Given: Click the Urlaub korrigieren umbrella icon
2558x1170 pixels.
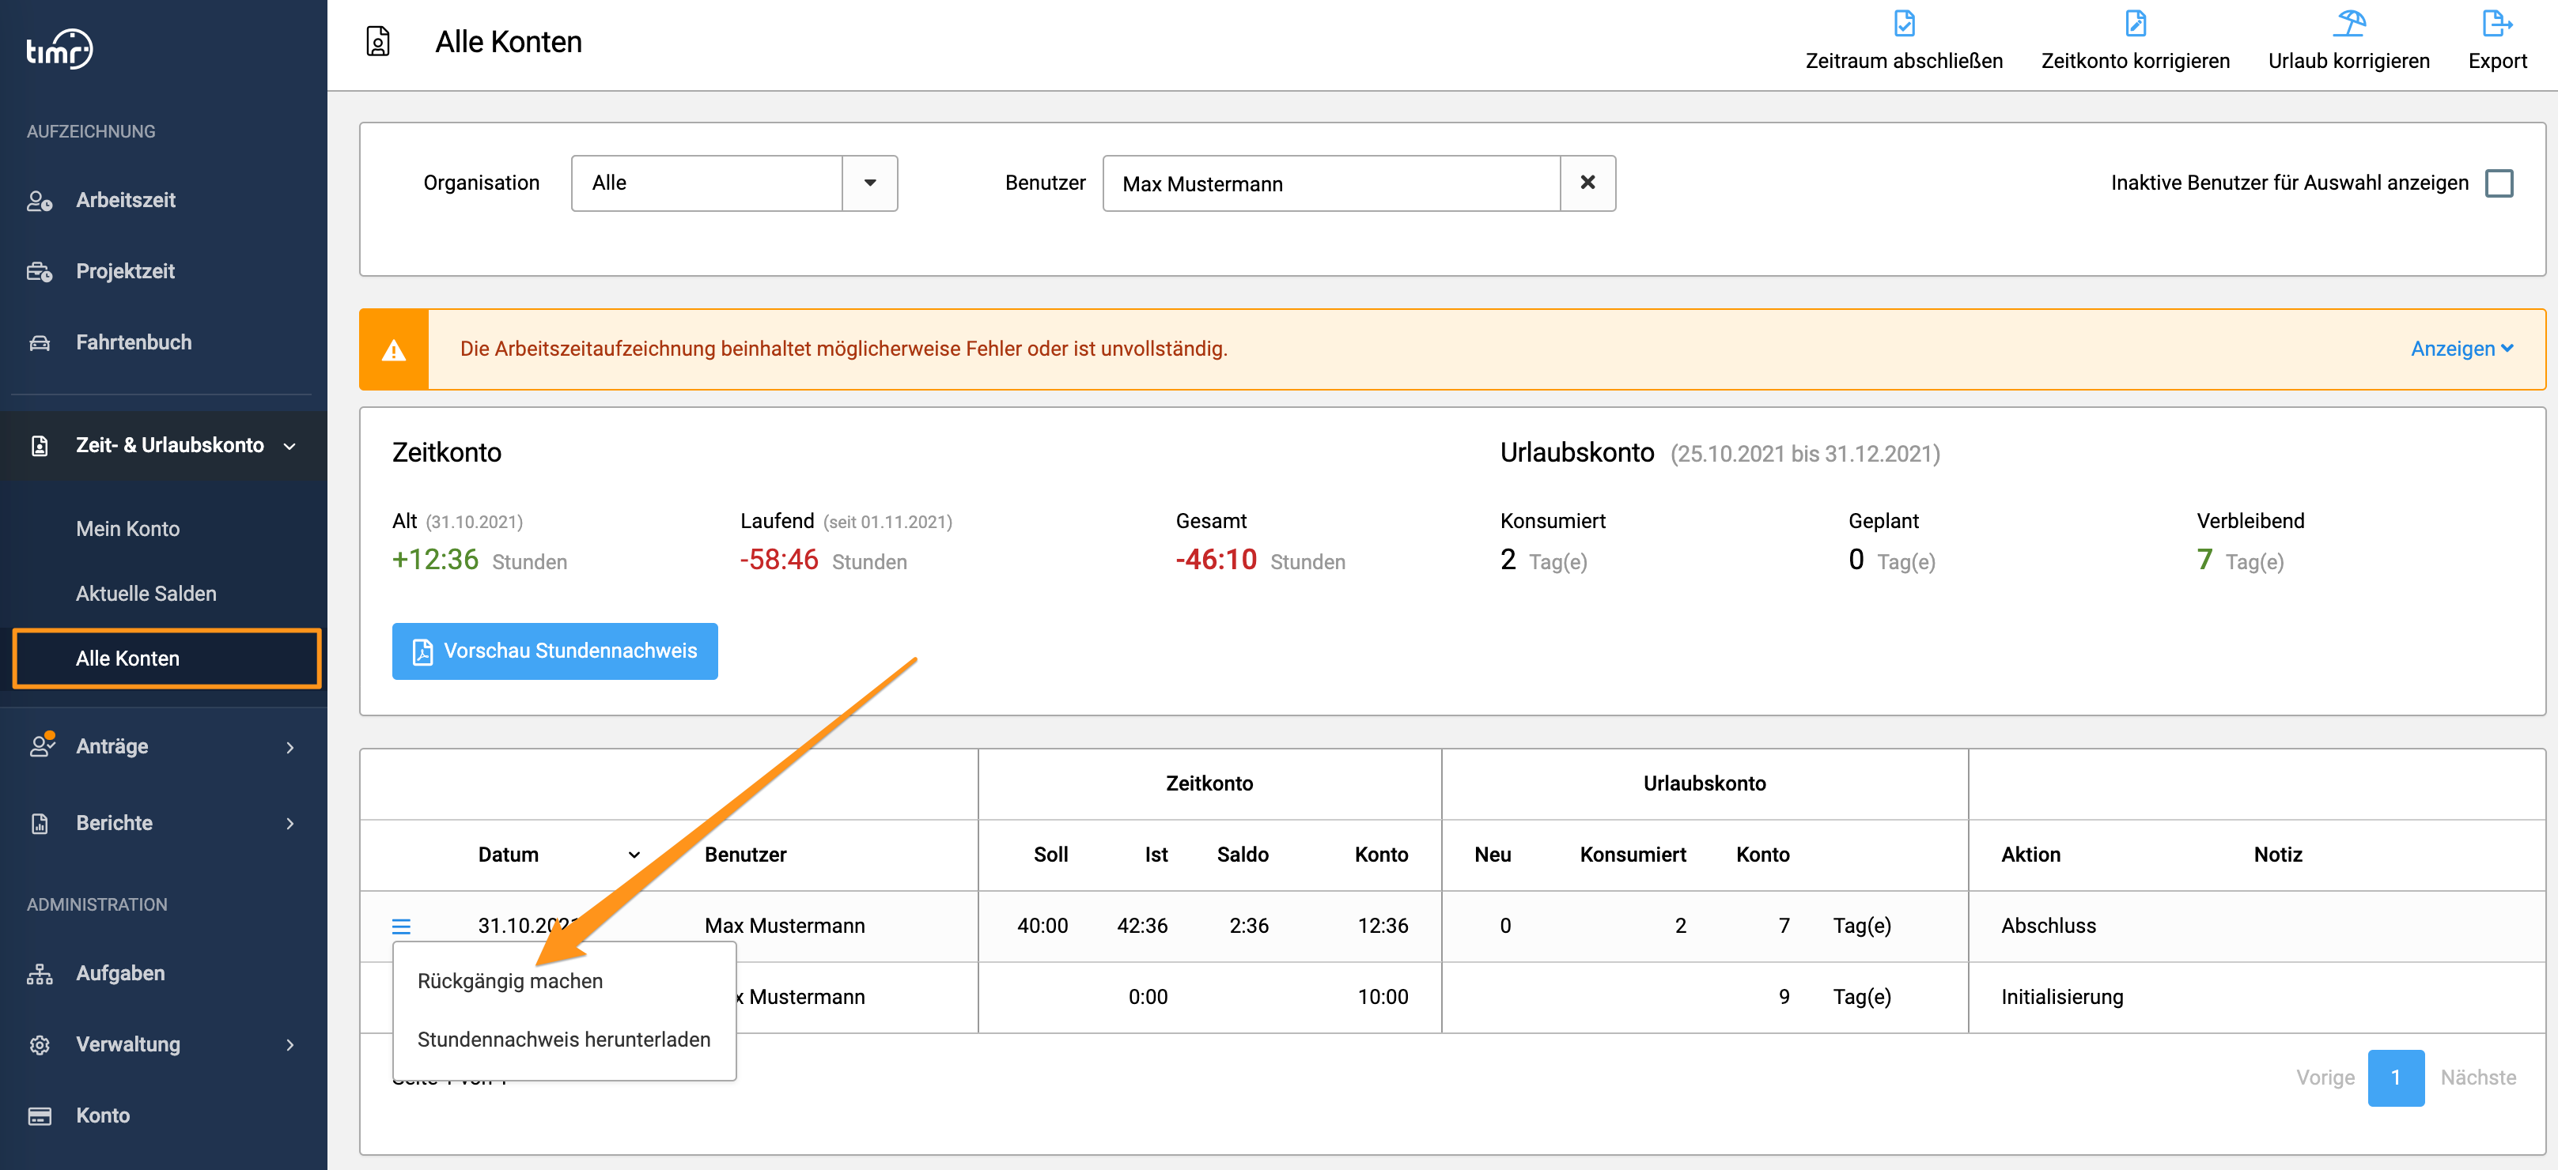Looking at the screenshot, I should pos(2349,23).
